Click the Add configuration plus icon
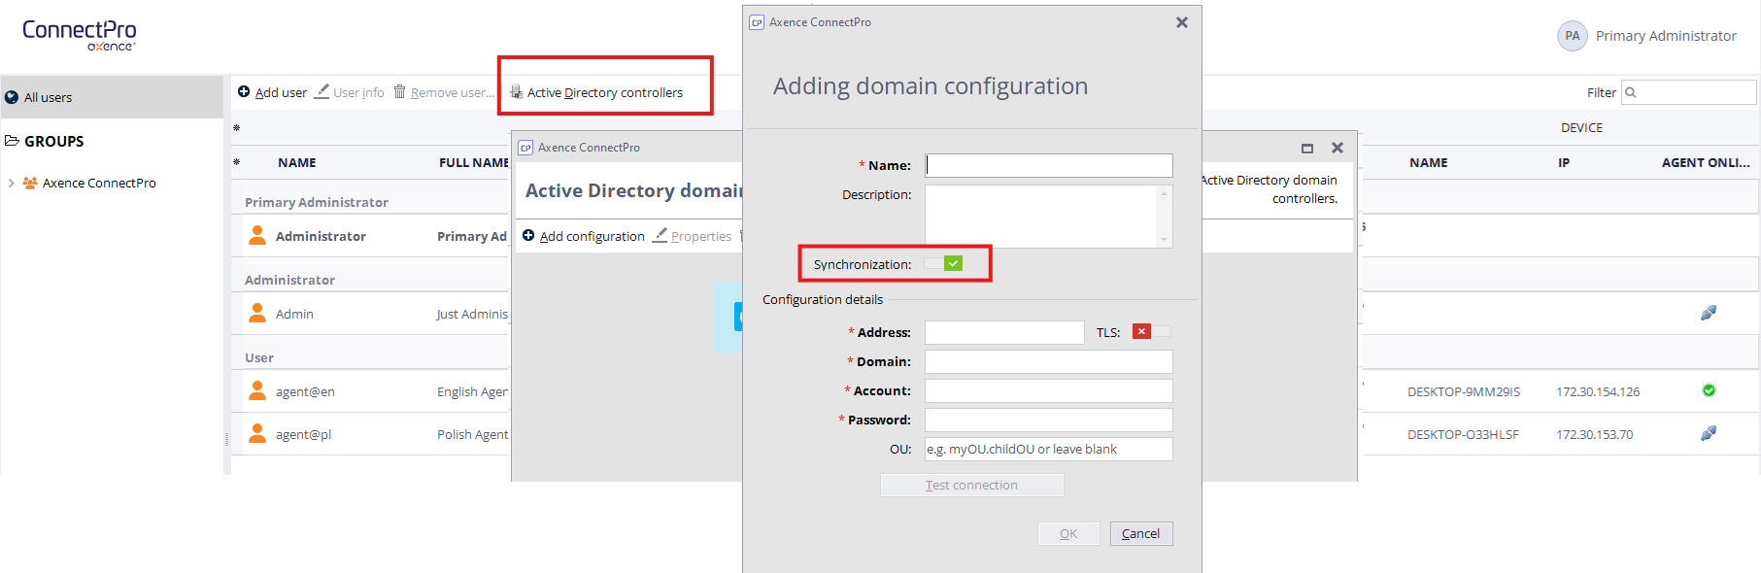1761x573 pixels. pyautogui.click(x=528, y=236)
